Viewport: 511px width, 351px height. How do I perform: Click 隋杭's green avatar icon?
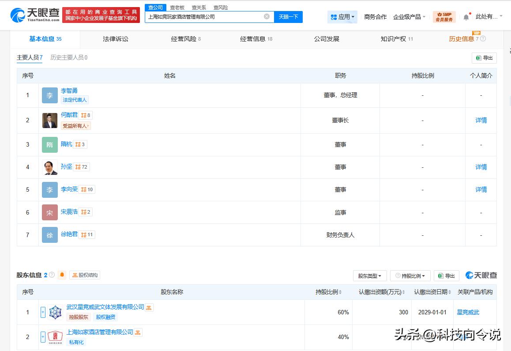click(x=50, y=145)
